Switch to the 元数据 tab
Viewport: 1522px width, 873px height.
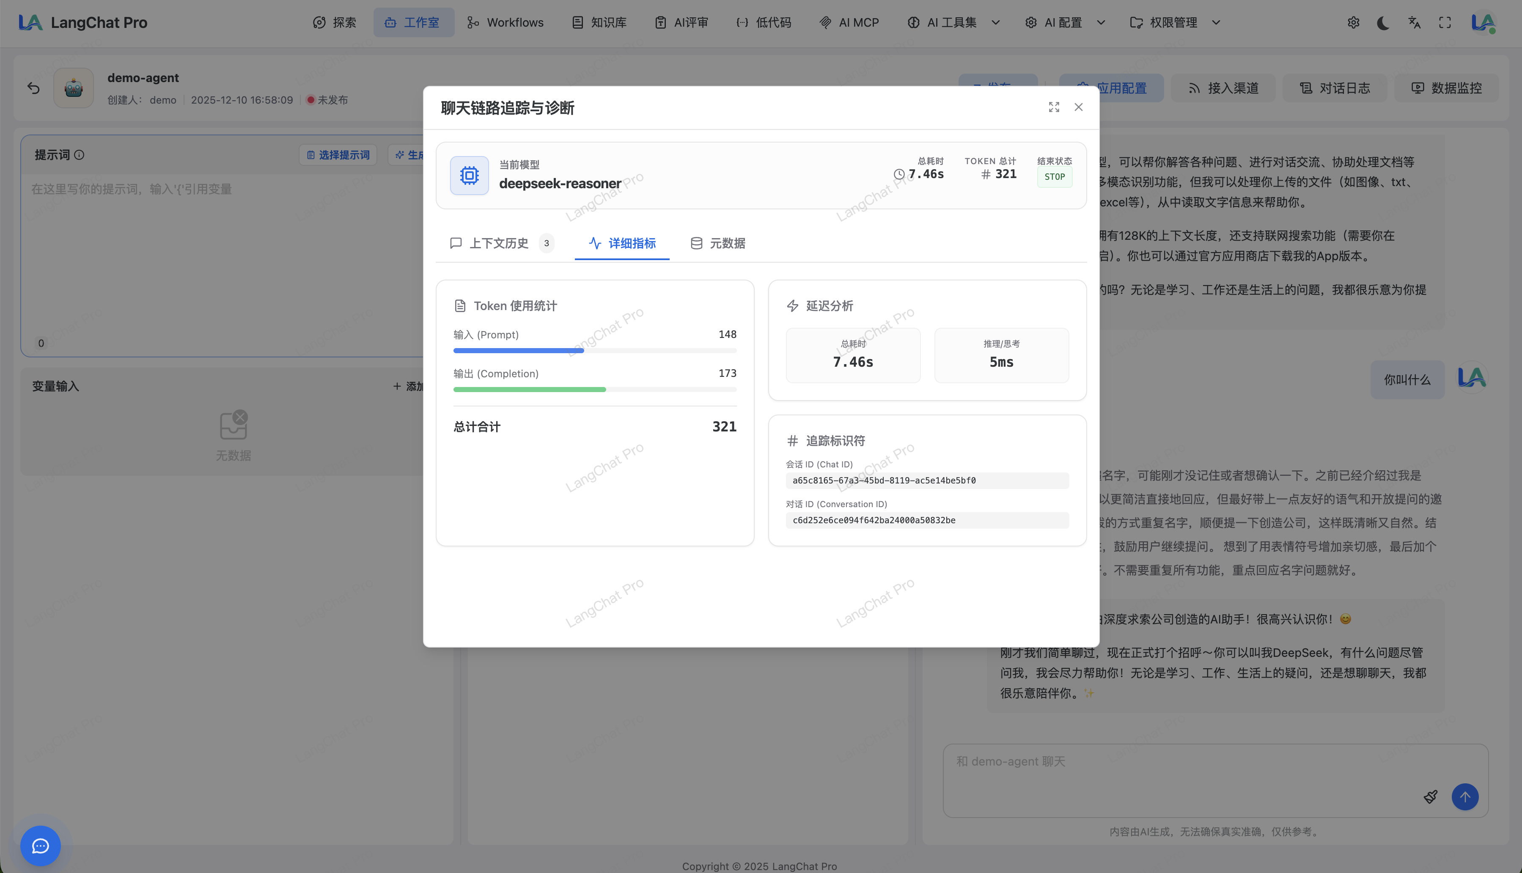[x=718, y=243]
